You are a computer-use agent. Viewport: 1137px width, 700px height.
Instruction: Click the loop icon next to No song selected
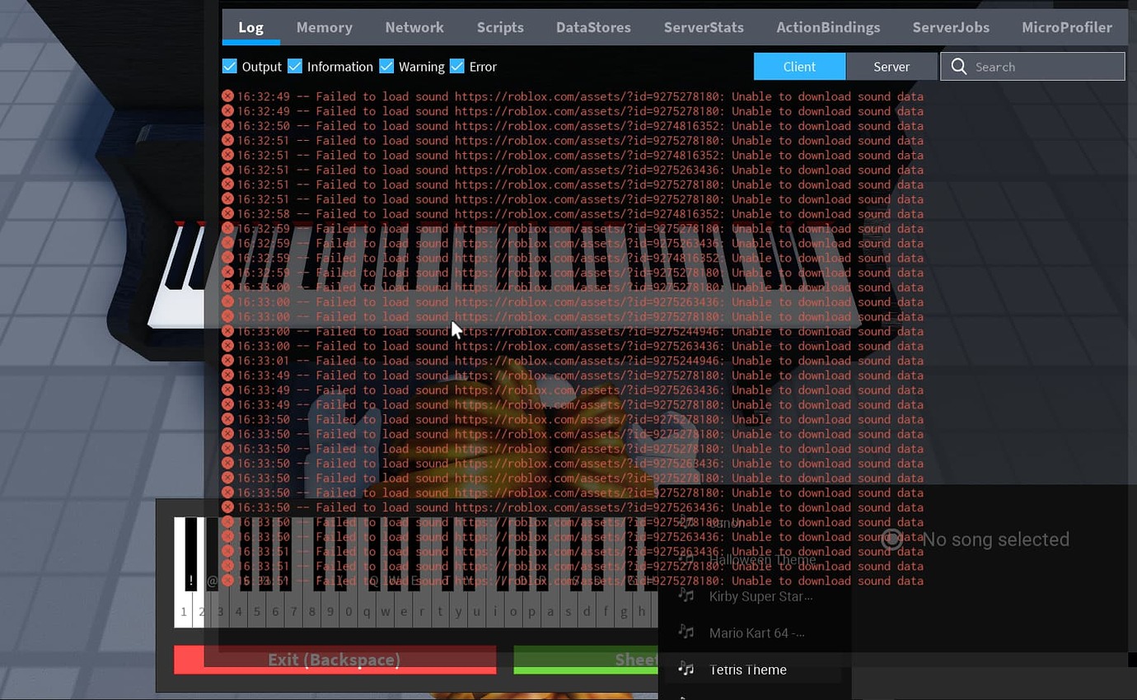pos(892,539)
